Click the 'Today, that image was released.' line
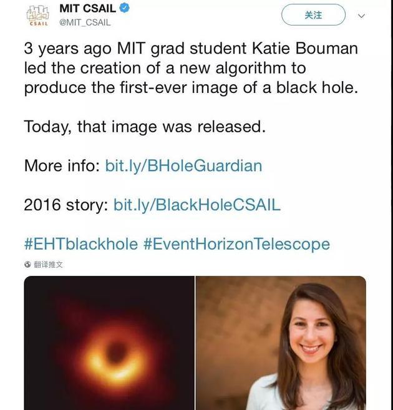This screenshot has width=393, height=410. click(x=145, y=127)
